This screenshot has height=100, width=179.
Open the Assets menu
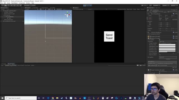point(8,3)
